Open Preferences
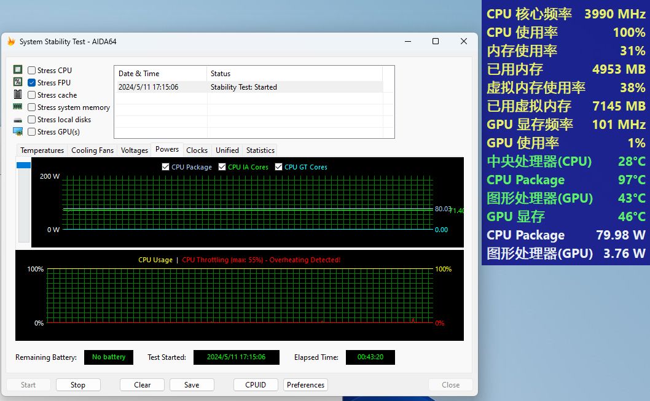Image resolution: width=650 pixels, height=401 pixels. (x=305, y=385)
